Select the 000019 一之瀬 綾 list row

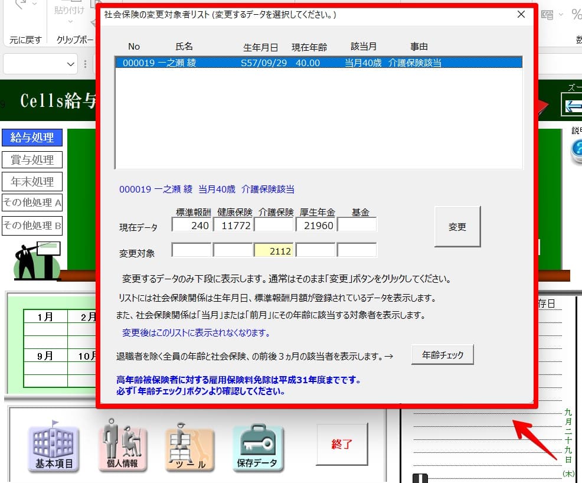[318, 63]
